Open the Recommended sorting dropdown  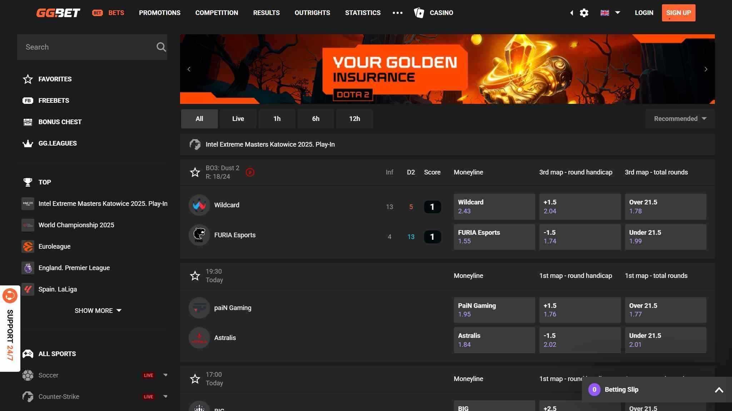pyautogui.click(x=680, y=119)
